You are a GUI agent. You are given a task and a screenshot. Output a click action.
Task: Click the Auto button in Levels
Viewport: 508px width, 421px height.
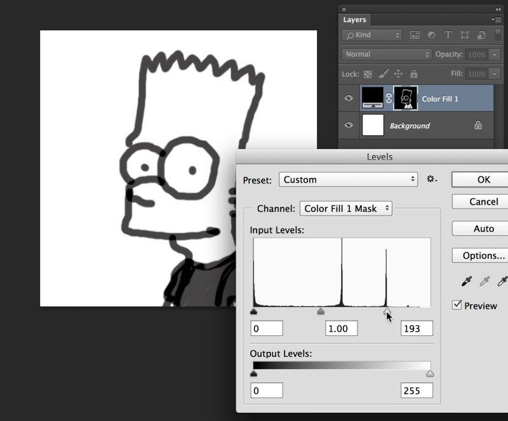tap(480, 229)
